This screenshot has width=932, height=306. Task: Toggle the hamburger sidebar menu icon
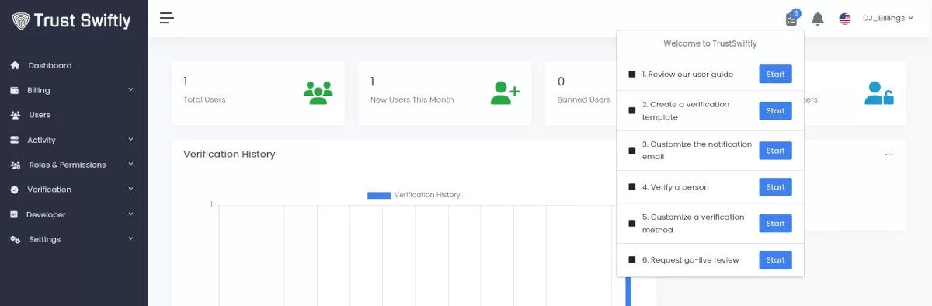point(166,18)
